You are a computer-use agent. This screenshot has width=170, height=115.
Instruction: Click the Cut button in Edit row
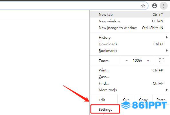click(x=126, y=100)
